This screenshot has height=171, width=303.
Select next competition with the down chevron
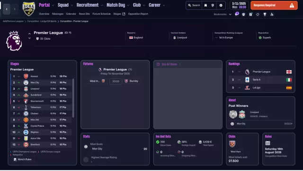point(29,38)
